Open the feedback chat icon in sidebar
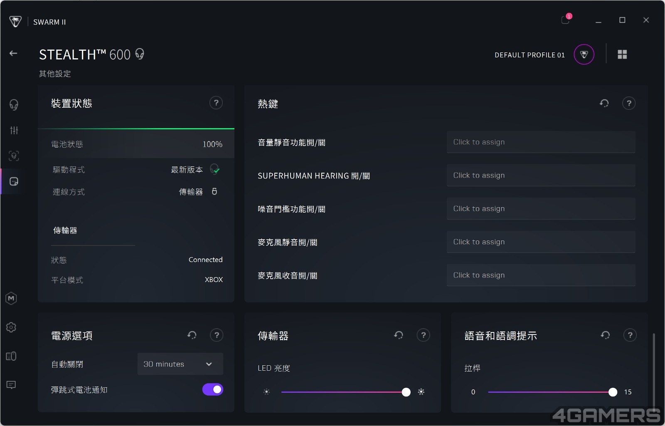 pos(11,385)
